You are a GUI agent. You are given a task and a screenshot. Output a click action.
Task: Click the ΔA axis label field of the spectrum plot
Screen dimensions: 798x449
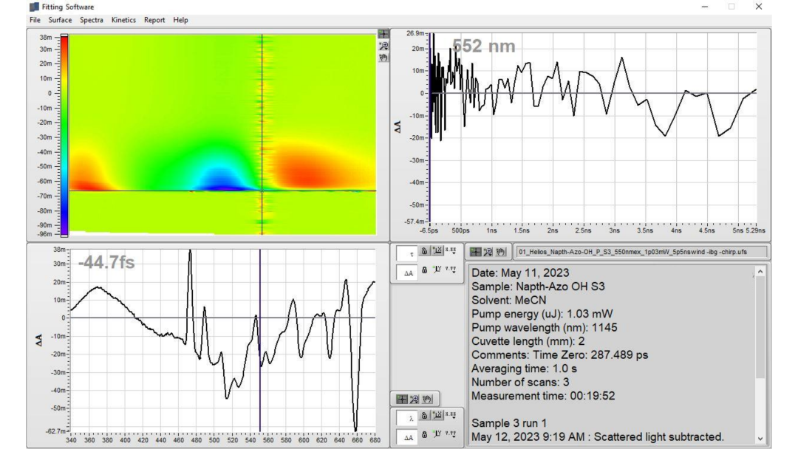pyautogui.click(x=407, y=436)
